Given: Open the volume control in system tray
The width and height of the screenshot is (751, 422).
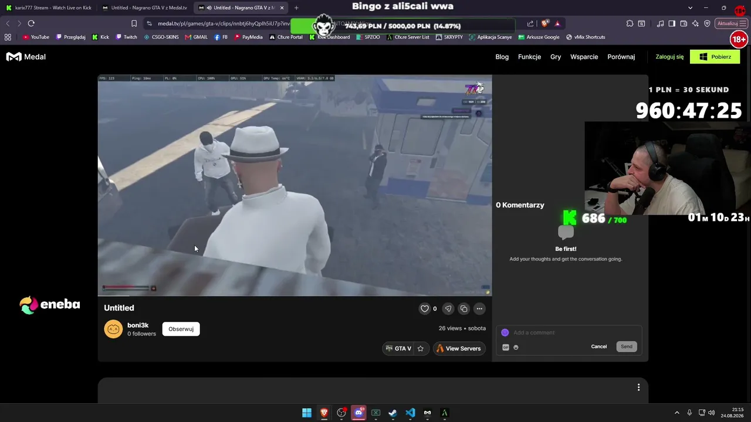Looking at the screenshot, I should (x=712, y=413).
